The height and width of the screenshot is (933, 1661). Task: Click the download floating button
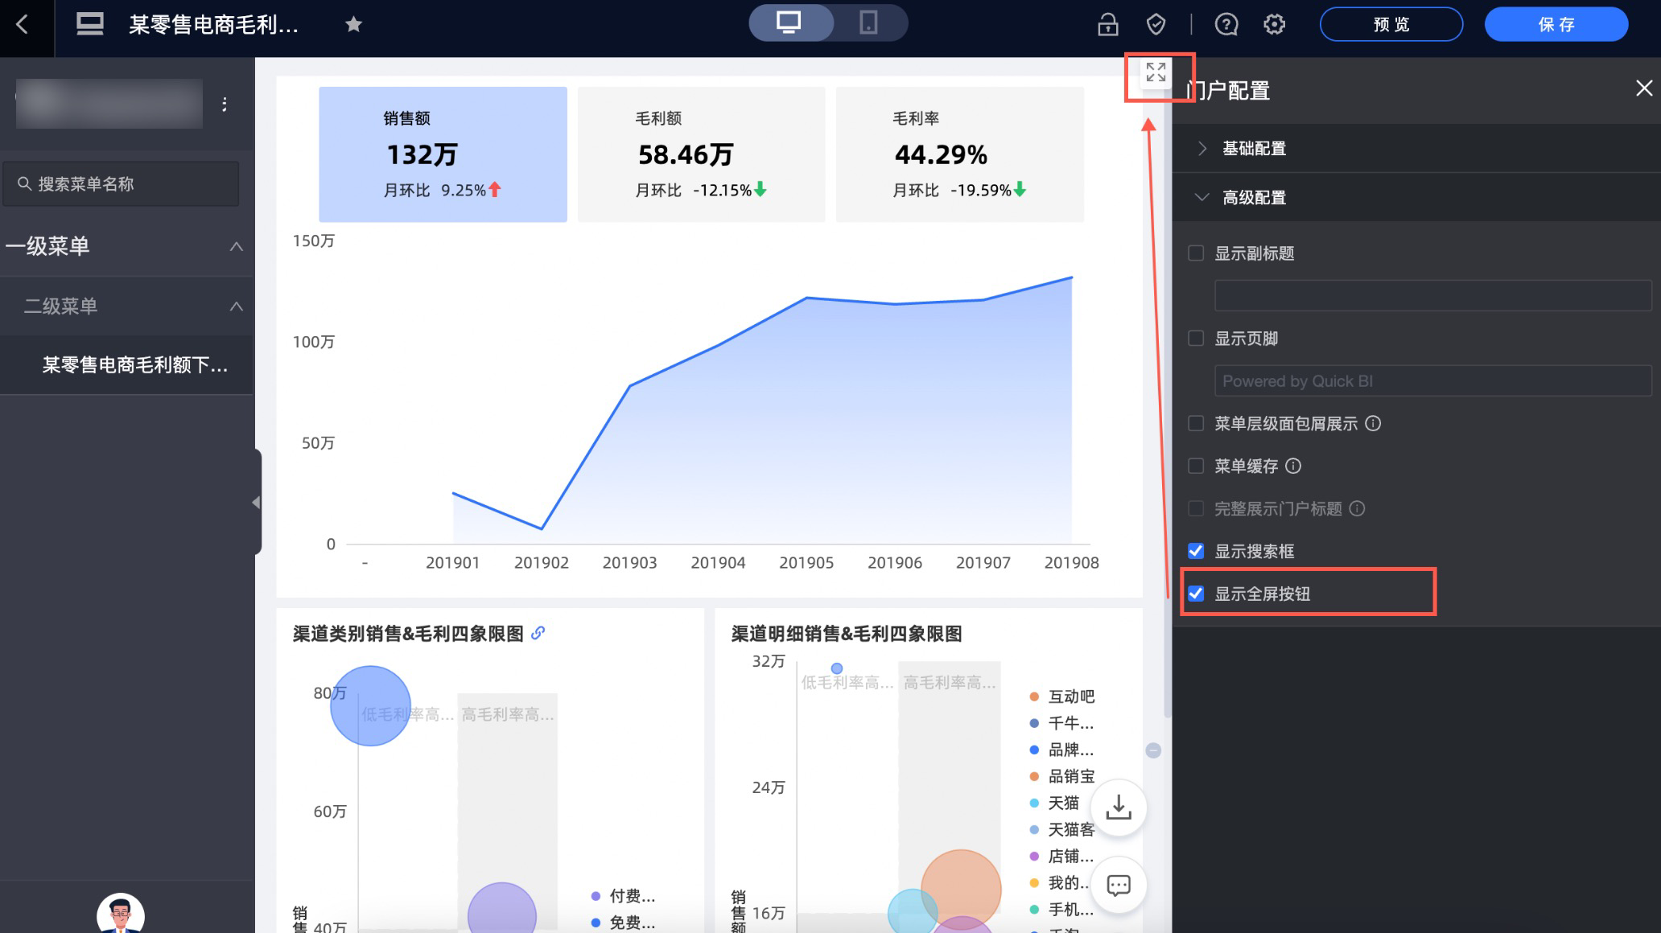coord(1119,808)
